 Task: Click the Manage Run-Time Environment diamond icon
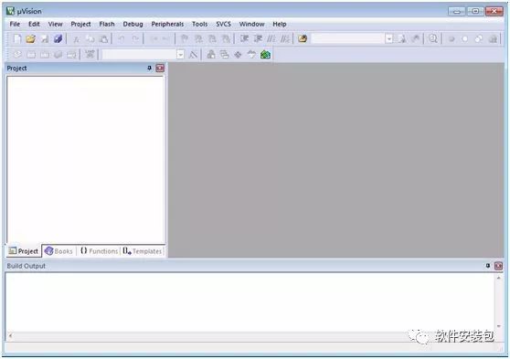(238, 55)
